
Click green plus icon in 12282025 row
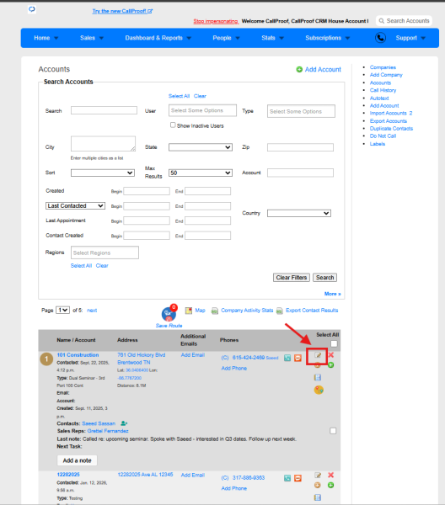coord(331,485)
